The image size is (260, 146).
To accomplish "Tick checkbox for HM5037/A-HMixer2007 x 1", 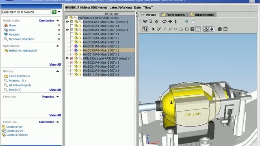I will 71,26.
